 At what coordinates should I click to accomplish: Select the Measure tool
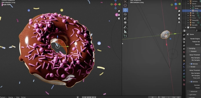point(125,31)
